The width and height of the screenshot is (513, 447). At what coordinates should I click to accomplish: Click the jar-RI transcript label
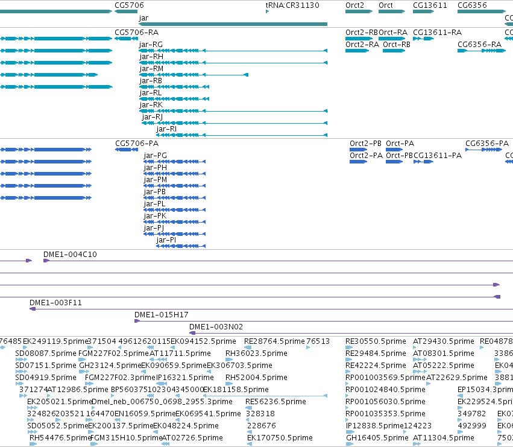166,129
